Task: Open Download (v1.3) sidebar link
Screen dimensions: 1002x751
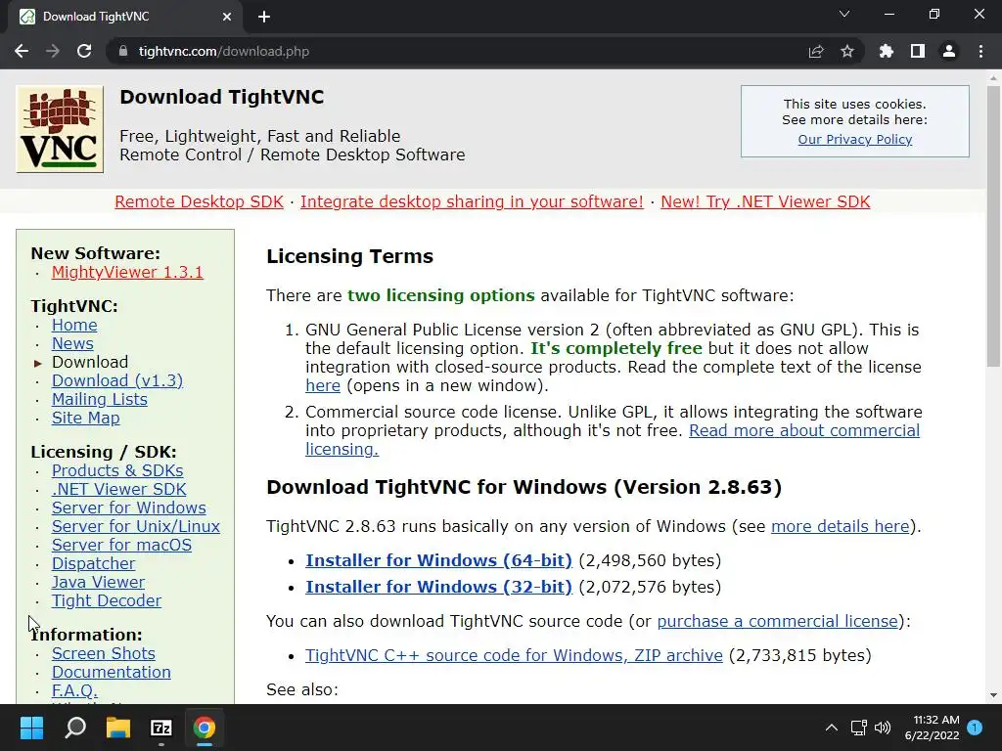Action: (117, 380)
